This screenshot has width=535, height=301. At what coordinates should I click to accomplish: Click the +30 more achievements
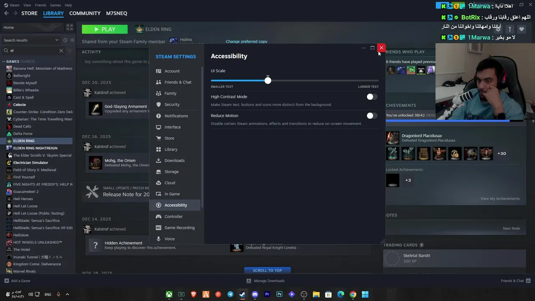tap(502, 153)
